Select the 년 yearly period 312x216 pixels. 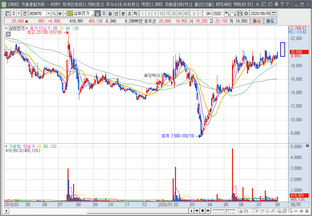point(116,13)
